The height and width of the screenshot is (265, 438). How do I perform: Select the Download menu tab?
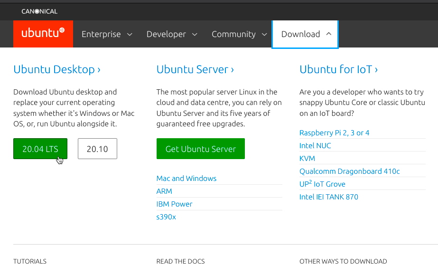[305, 34]
